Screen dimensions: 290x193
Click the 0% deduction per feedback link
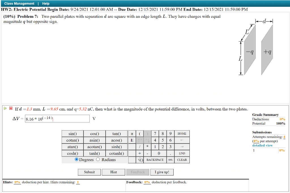tap(147, 182)
